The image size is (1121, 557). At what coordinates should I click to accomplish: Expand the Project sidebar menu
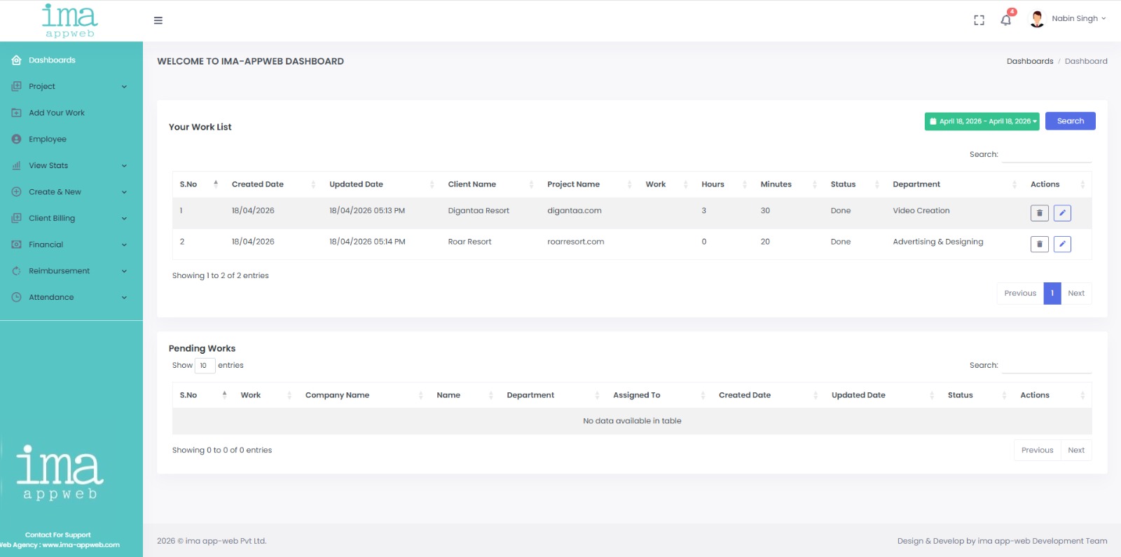coord(70,87)
